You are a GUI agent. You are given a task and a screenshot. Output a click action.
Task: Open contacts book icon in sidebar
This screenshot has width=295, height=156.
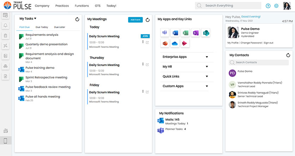5,56
